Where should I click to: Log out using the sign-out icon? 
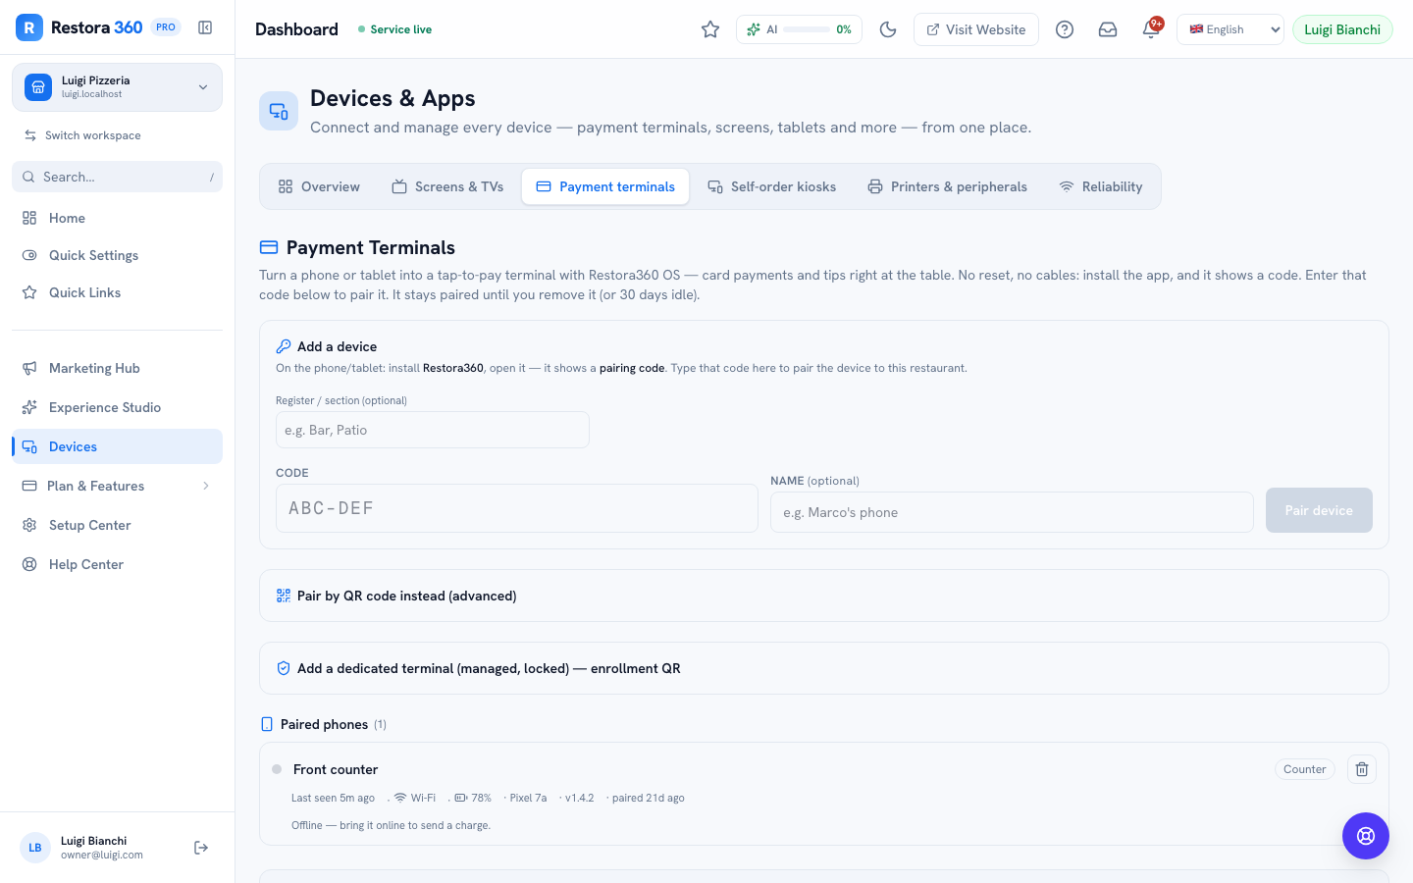point(201,848)
